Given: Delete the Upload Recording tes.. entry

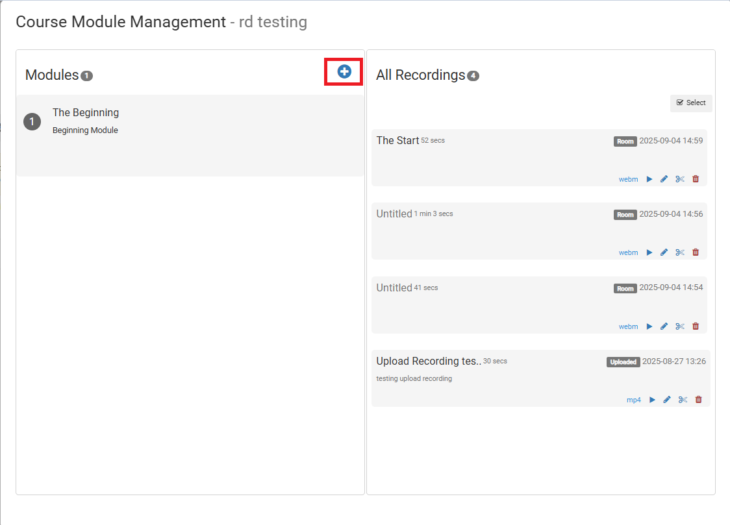Looking at the screenshot, I should click(x=698, y=400).
